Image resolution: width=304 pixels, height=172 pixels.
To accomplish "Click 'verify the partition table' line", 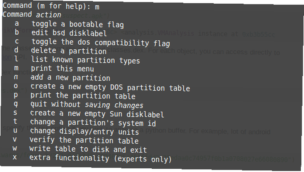I will (x=84, y=140).
